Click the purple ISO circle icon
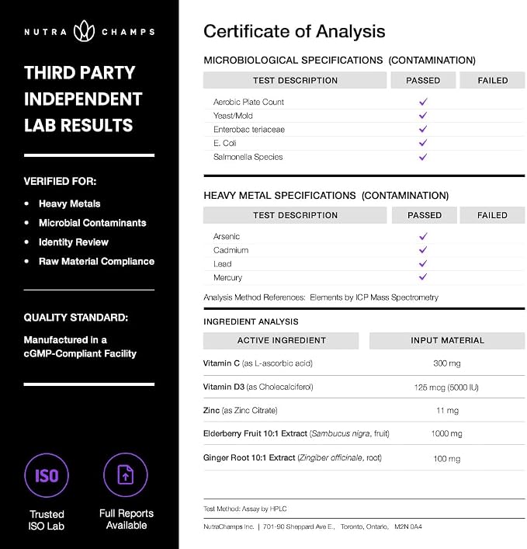The image size is (527, 549). click(x=47, y=475)
